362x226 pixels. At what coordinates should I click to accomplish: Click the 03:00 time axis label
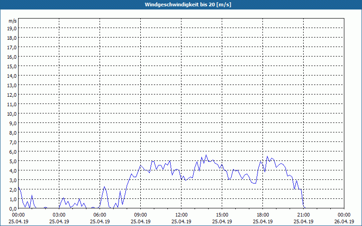click(x=59, y=215)
